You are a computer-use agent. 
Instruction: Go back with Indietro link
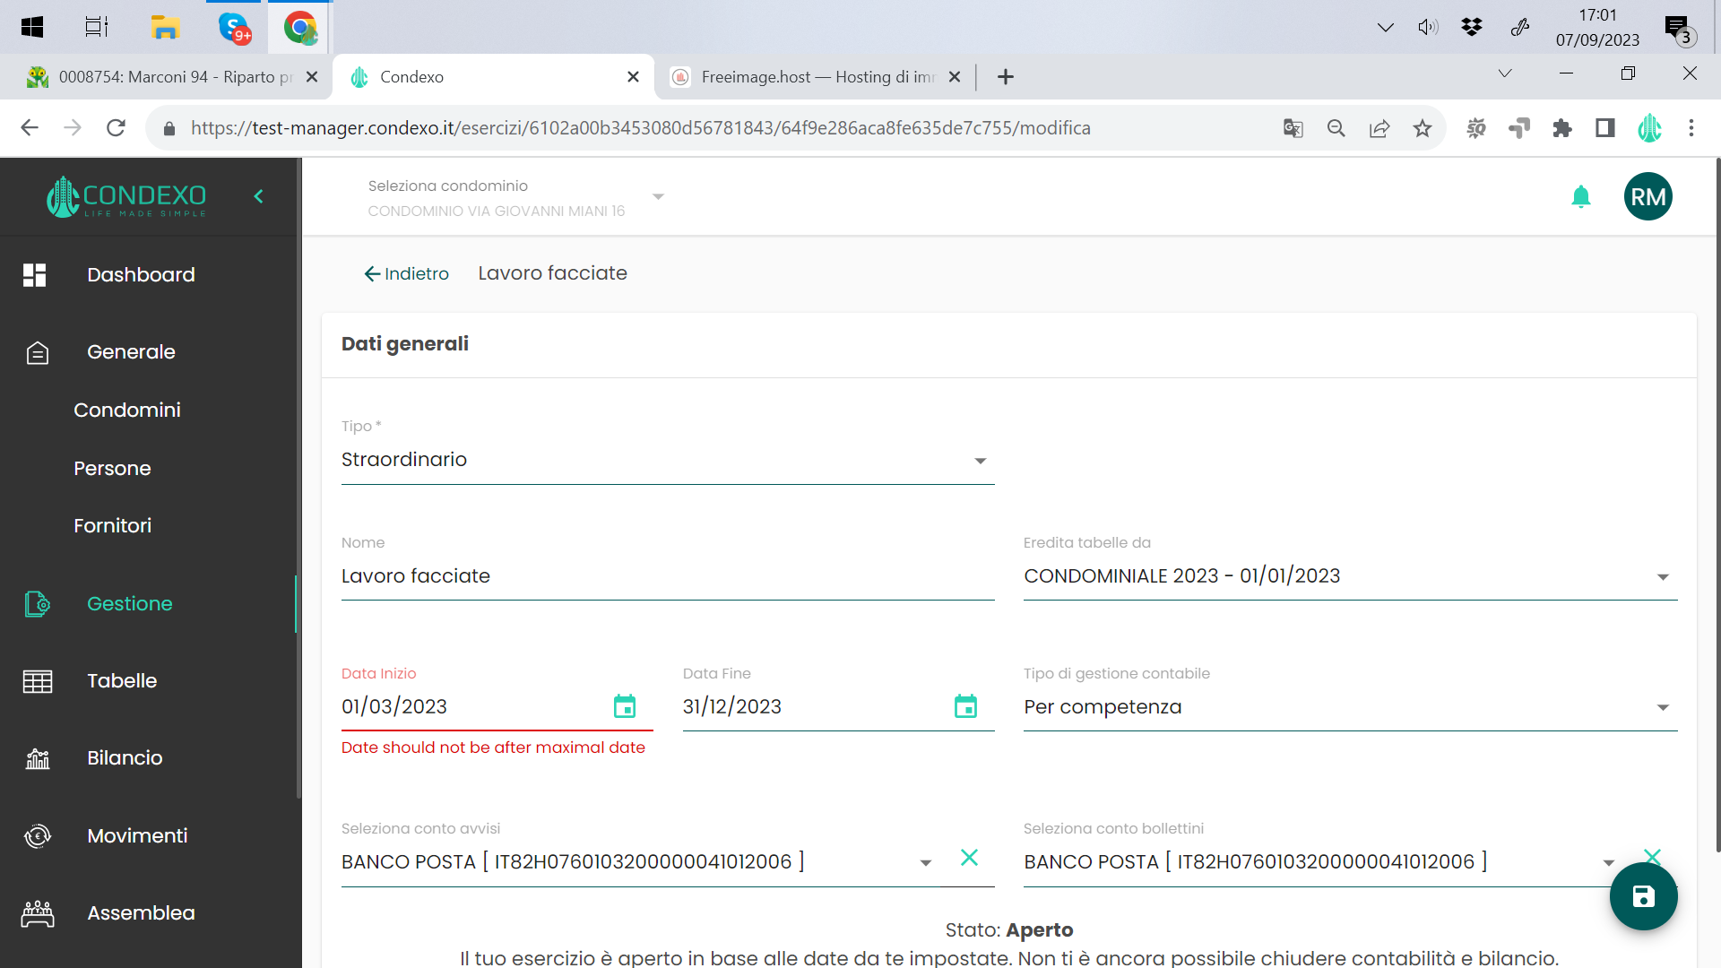pyautogui.click(x=406, y=274)
